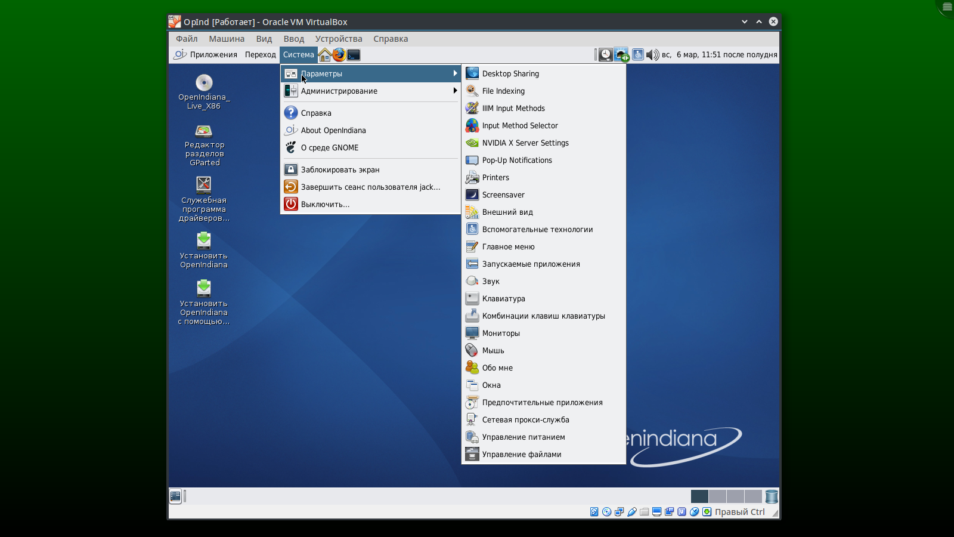The image size is (954, 537).
Task: Click the home folder launcher on the panel
Action: point(325,55)
